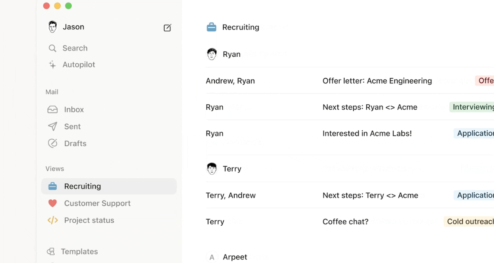Open the compose new email icon
The height and width of the screenshot is (263, 494).
tap(167, 28)
